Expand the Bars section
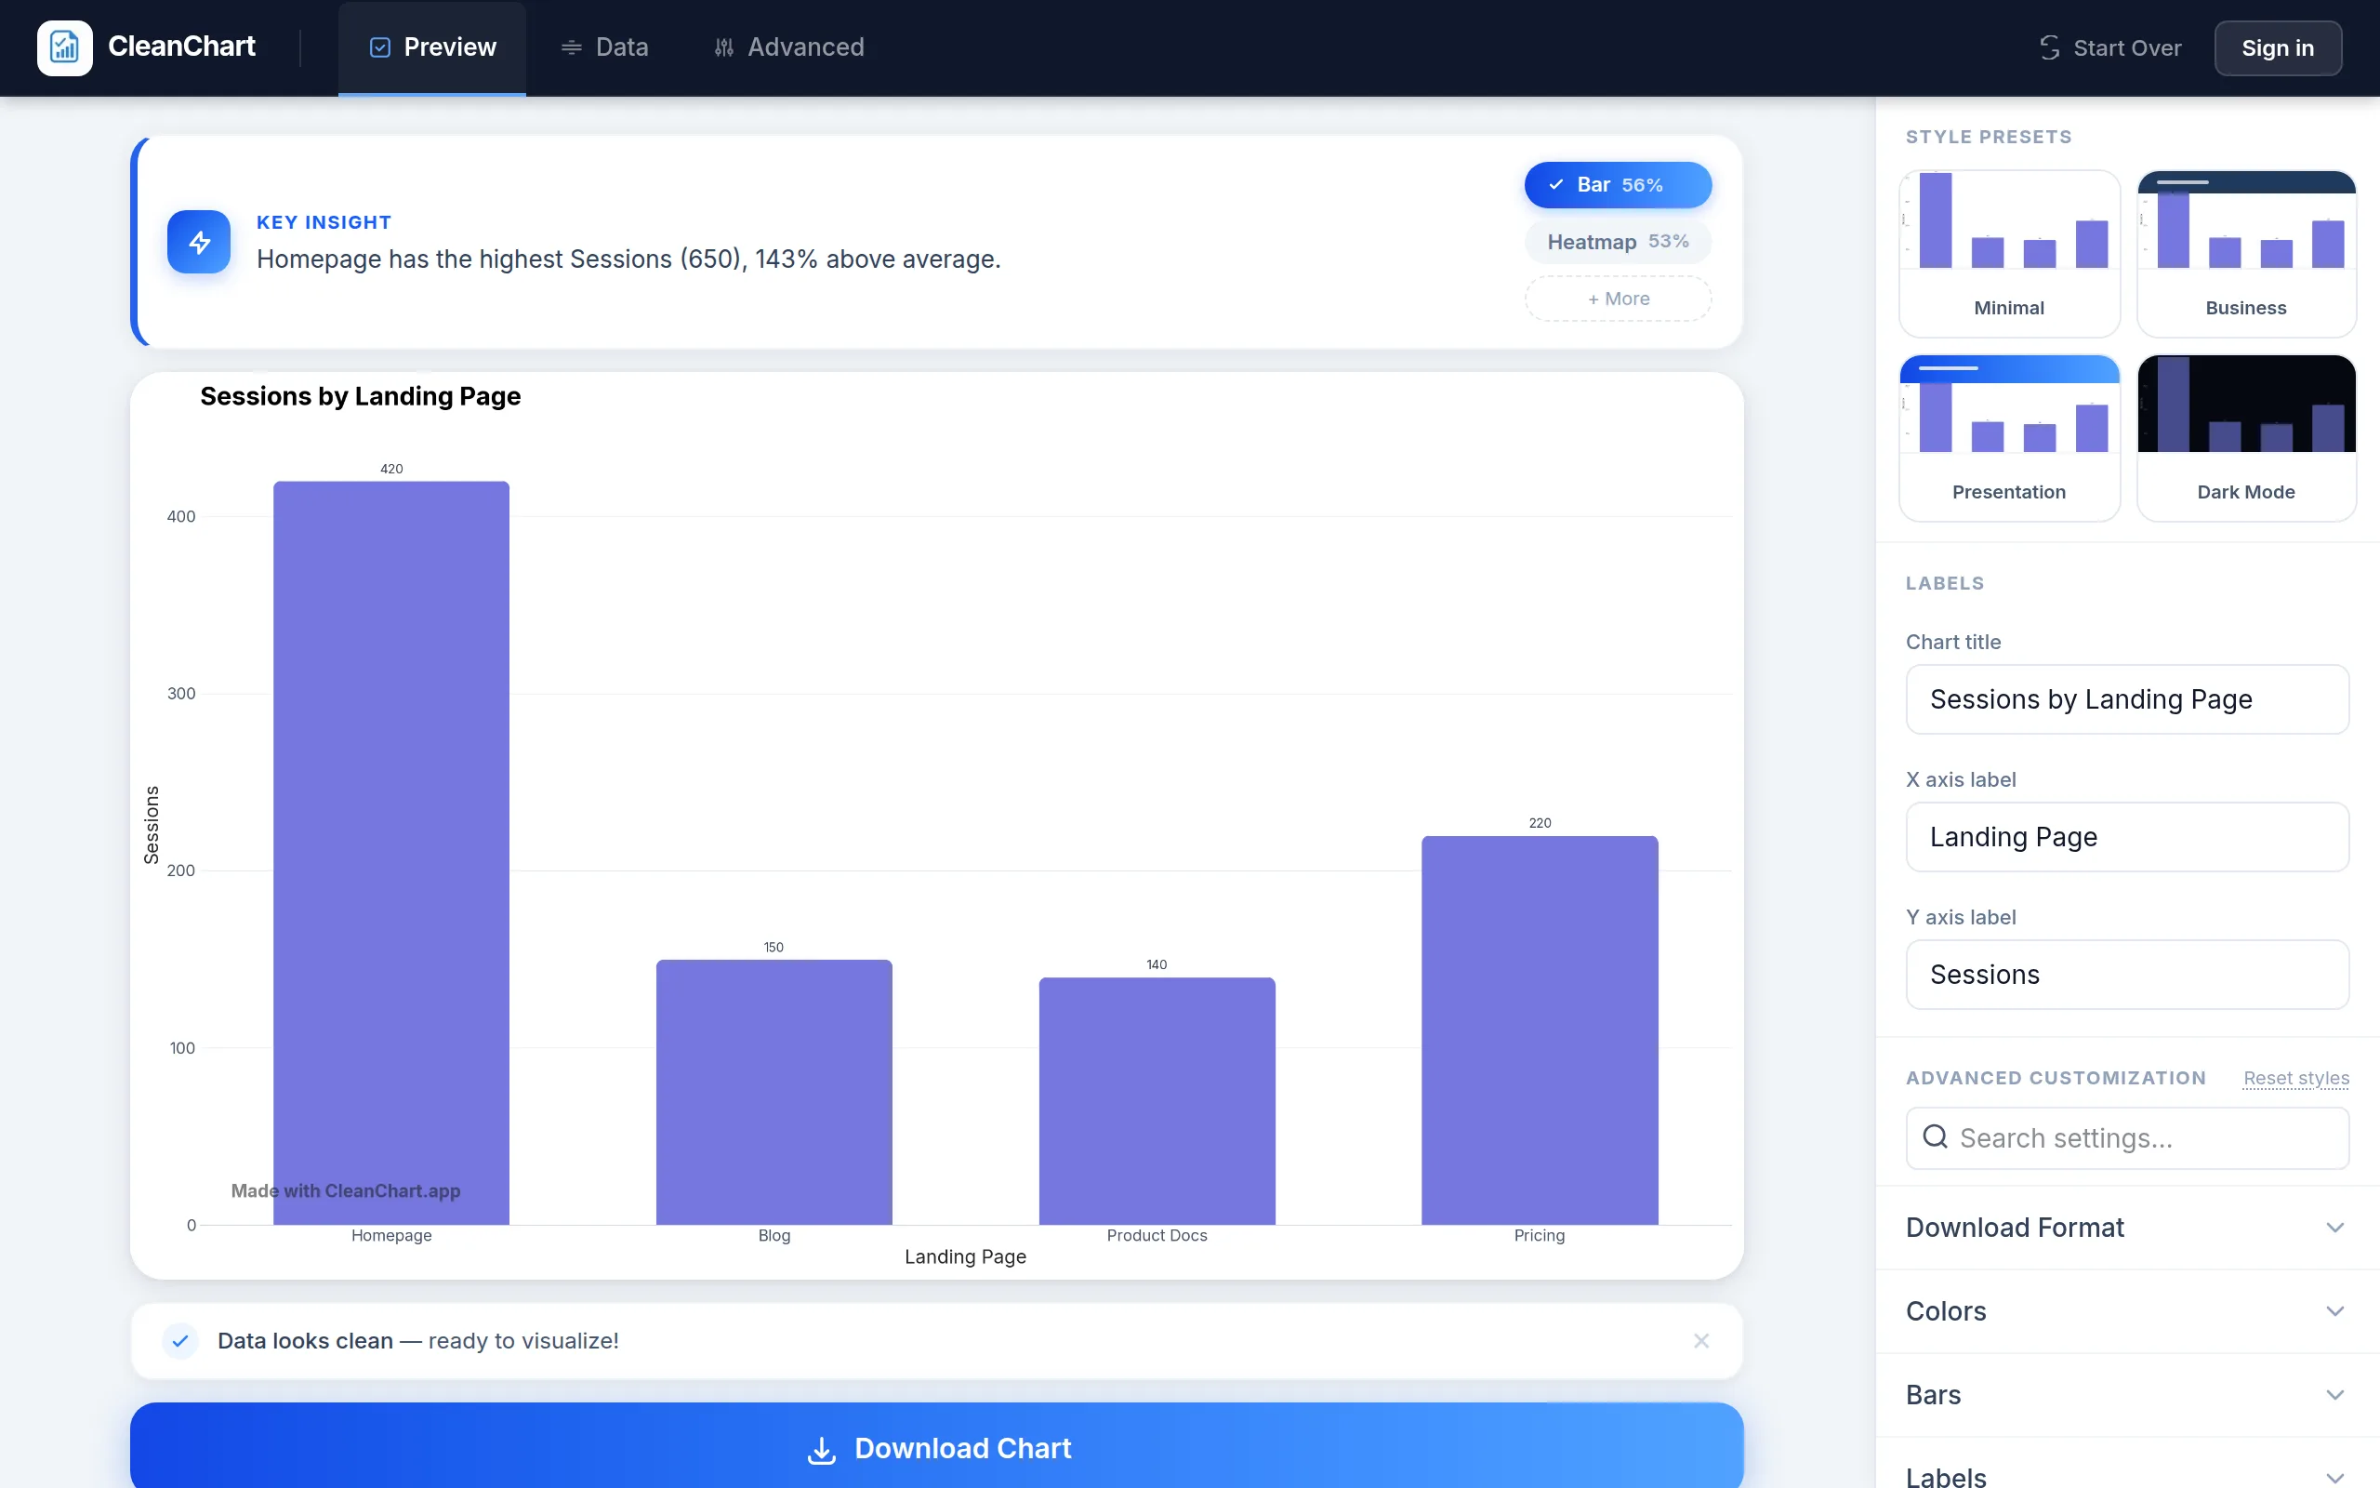 (2127, 1394)
